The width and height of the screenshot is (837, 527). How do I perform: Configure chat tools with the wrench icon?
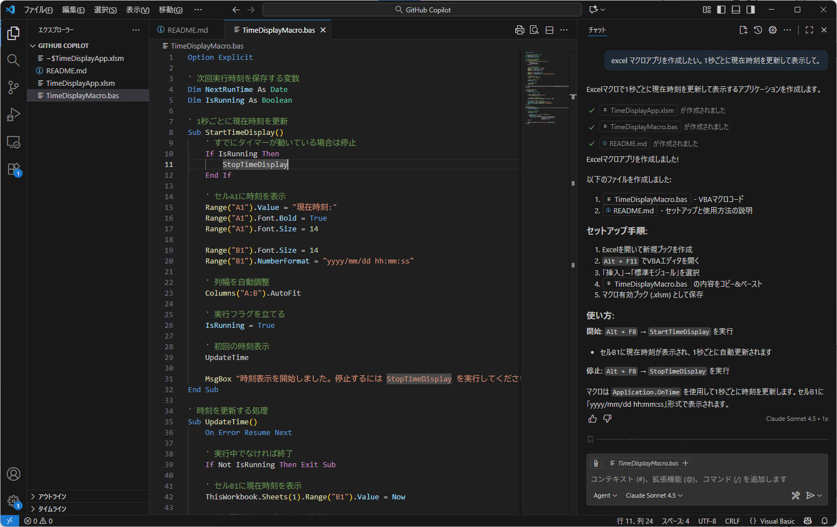tap(796, 495)
